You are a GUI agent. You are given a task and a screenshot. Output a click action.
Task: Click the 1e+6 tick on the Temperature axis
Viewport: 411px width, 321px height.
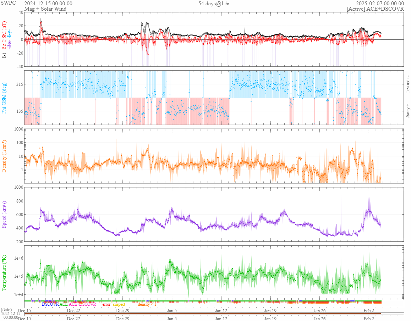(18, 258)
